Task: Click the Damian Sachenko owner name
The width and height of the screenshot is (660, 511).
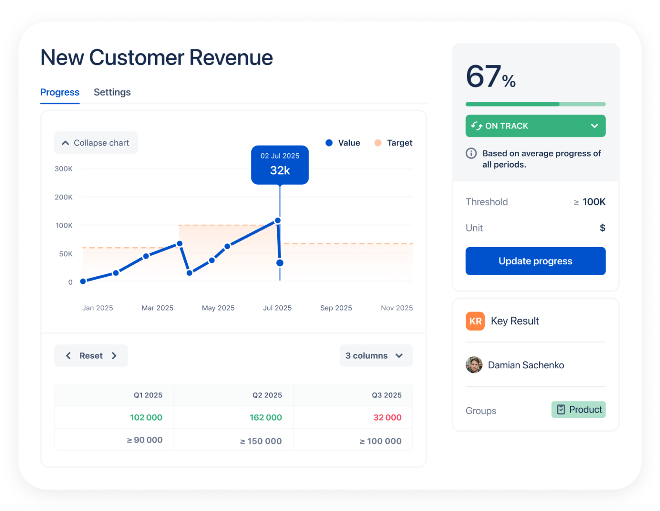Action: coord(526,365)
